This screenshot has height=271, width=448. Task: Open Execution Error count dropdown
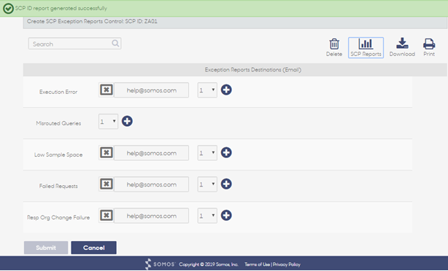[x=207, y=90]
